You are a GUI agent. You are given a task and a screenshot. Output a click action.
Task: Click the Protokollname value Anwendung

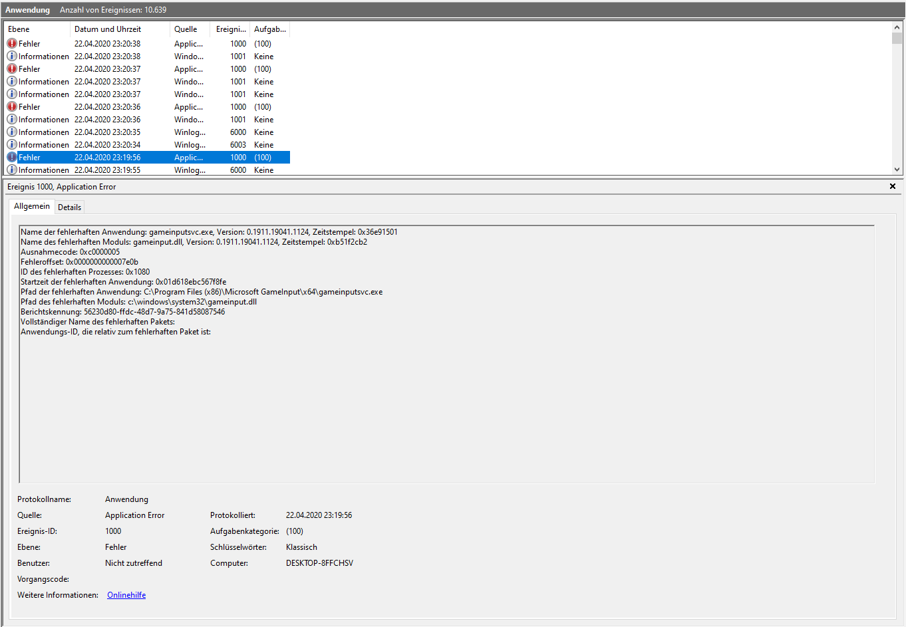[x=126, y=499]
